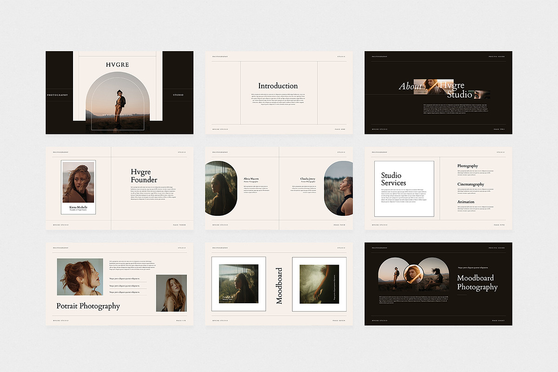Click the PAGE ONE footer label
The width and height of the screenshot is (558, 372).
click(x=340, y=129)
